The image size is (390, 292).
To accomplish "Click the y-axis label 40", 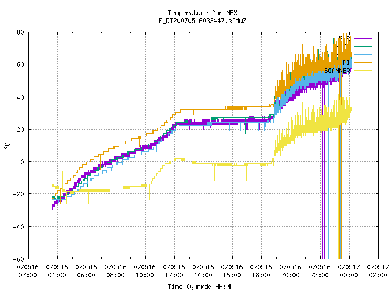I will click(20, 97).
